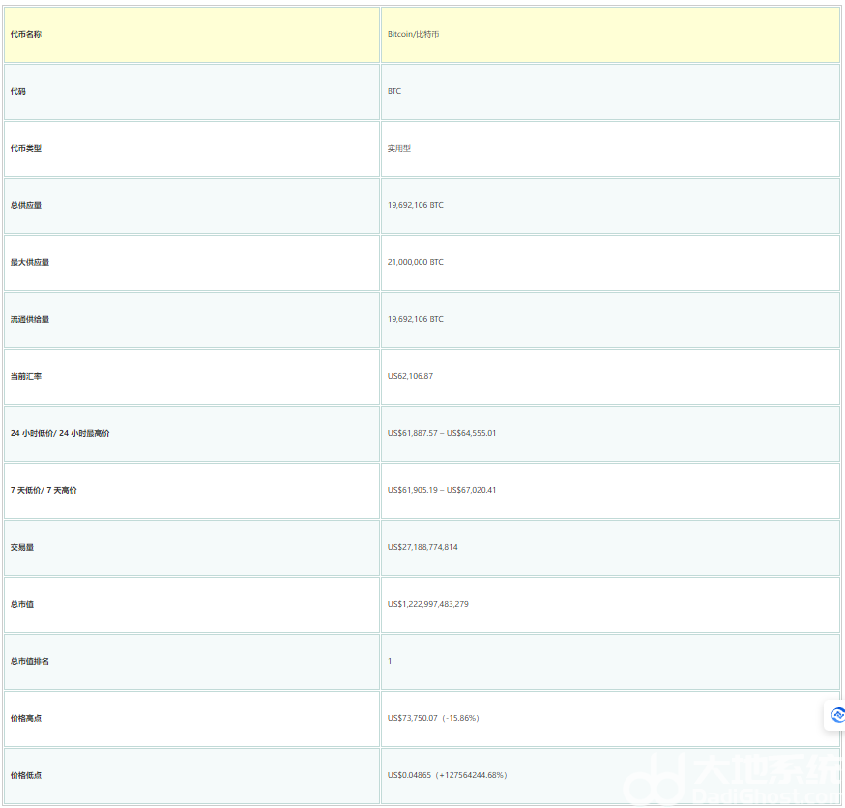Viewport: 845px width, 808px height.
Task: Click the 24 小时低价/ 24 小时最高价 label
Action: point(60,433)
